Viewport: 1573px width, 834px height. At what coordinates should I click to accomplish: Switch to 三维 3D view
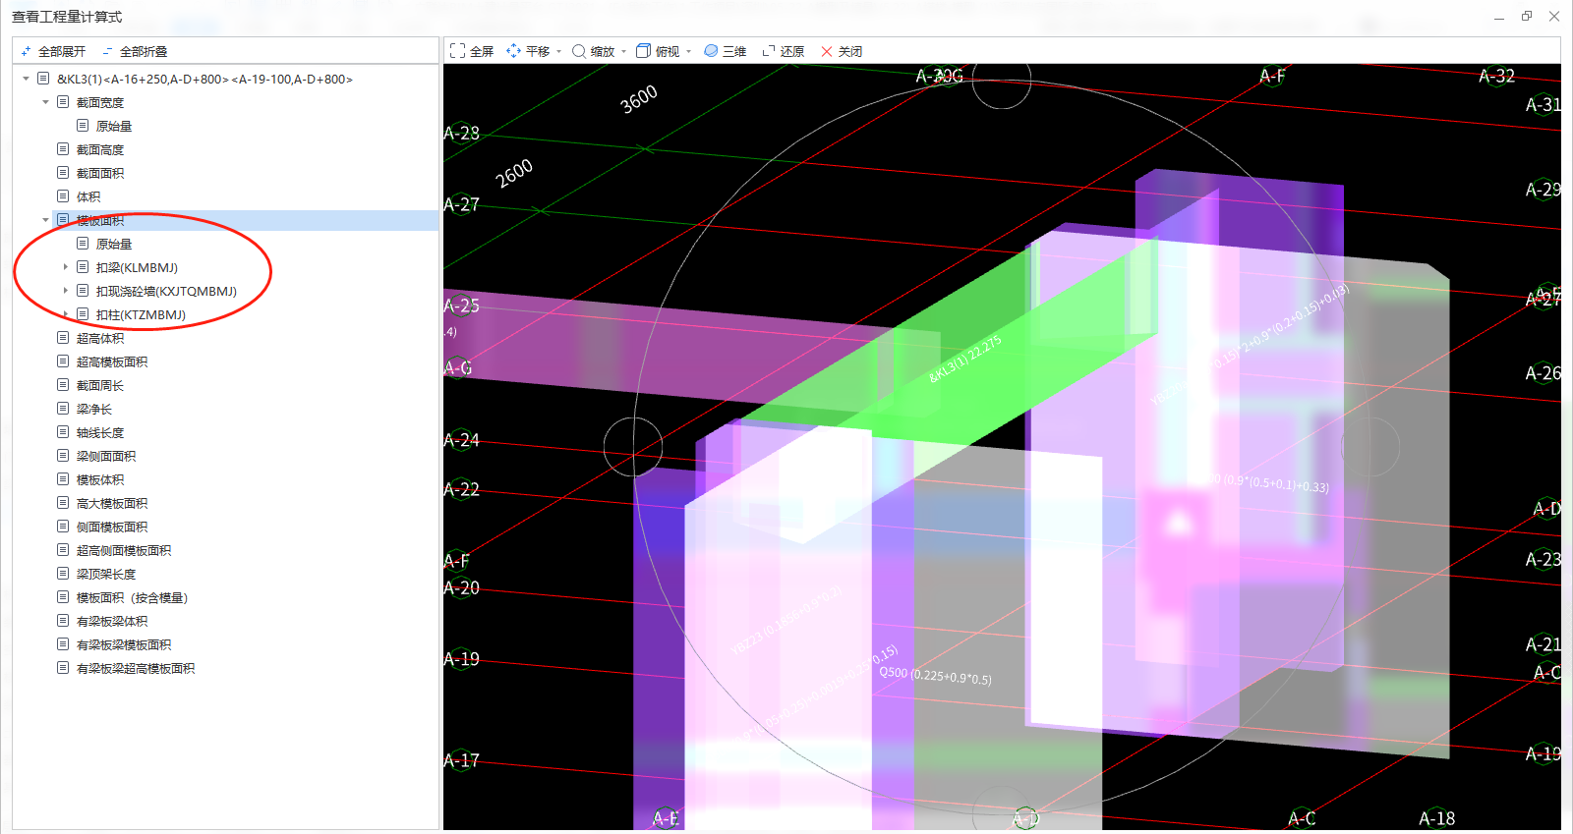(x=725, y=51)
